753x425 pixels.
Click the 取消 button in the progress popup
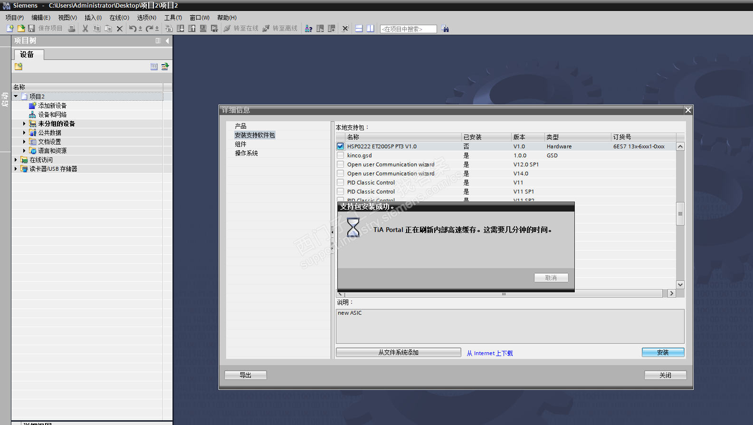[551, 278]
